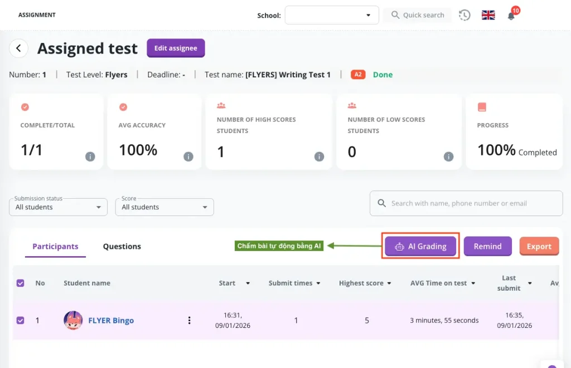Expand the Submission status filter
The width and height of the screenshot is (571, 368).
(58, 207)
